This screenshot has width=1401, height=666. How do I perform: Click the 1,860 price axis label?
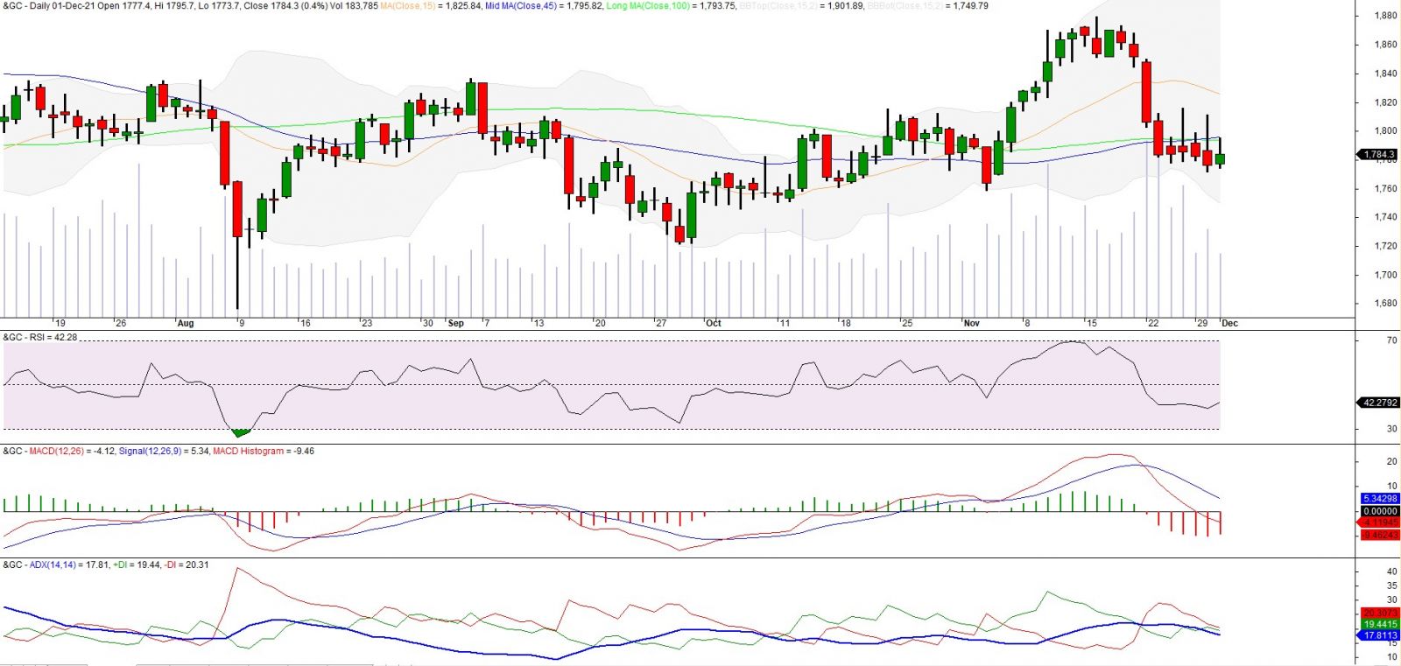[x=1385, y=45]
